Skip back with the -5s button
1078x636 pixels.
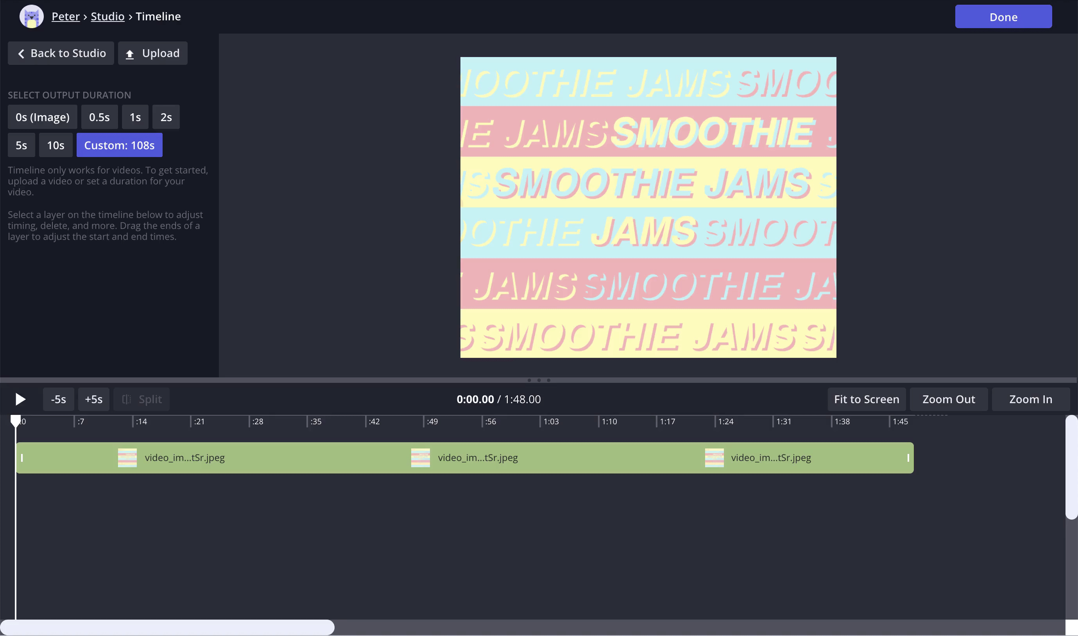click(x=58, y=399)
